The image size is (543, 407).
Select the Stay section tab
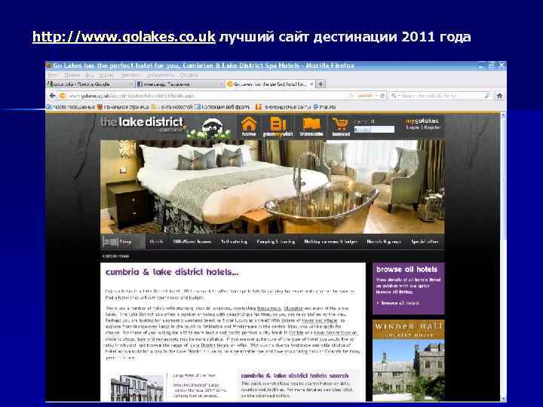(123, 242)
